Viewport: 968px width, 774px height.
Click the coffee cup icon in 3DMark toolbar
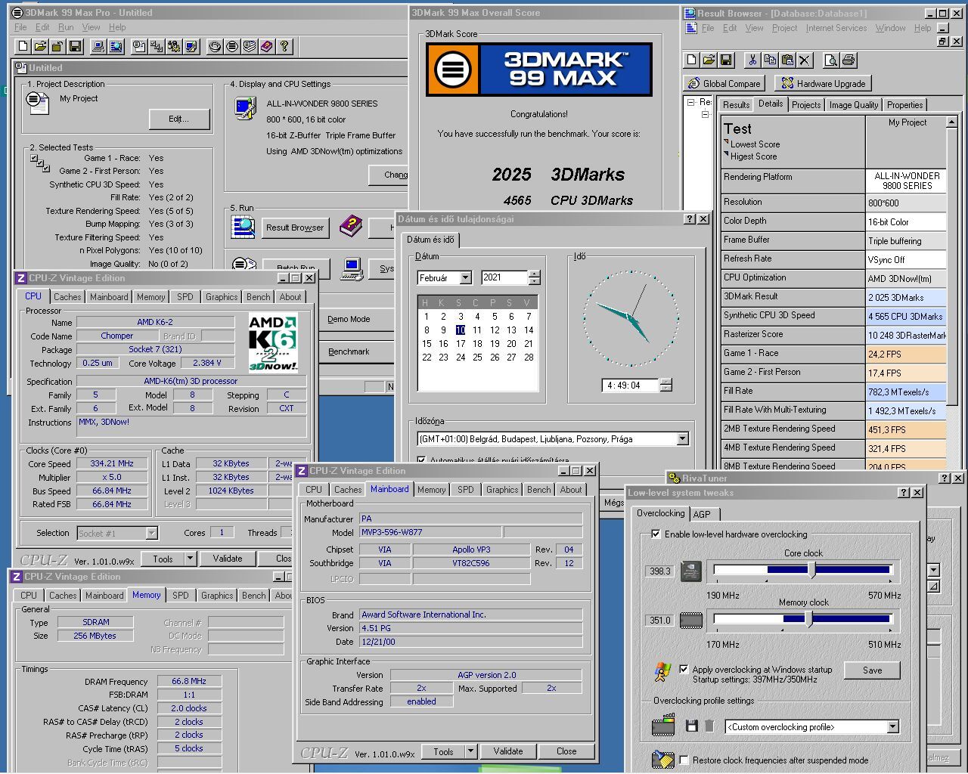pyautogui.click(x=215, y=47)
